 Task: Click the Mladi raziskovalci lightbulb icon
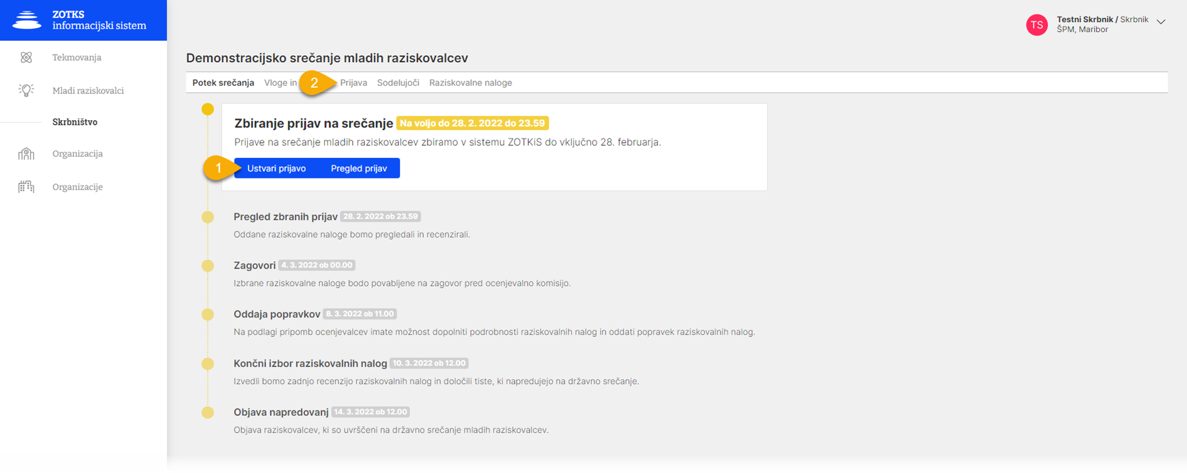[x=26, y=90]
